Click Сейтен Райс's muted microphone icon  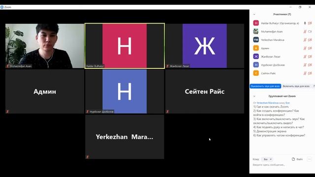[x=305, y=73]
